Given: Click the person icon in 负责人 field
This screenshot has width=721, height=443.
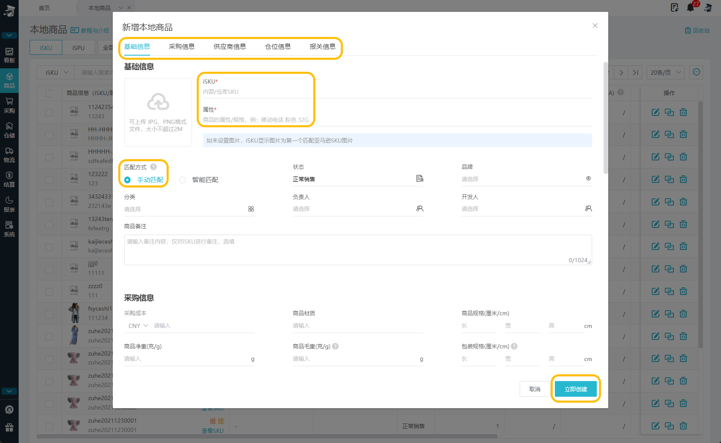Looking at the screenshot, I should tap(420, 209).
